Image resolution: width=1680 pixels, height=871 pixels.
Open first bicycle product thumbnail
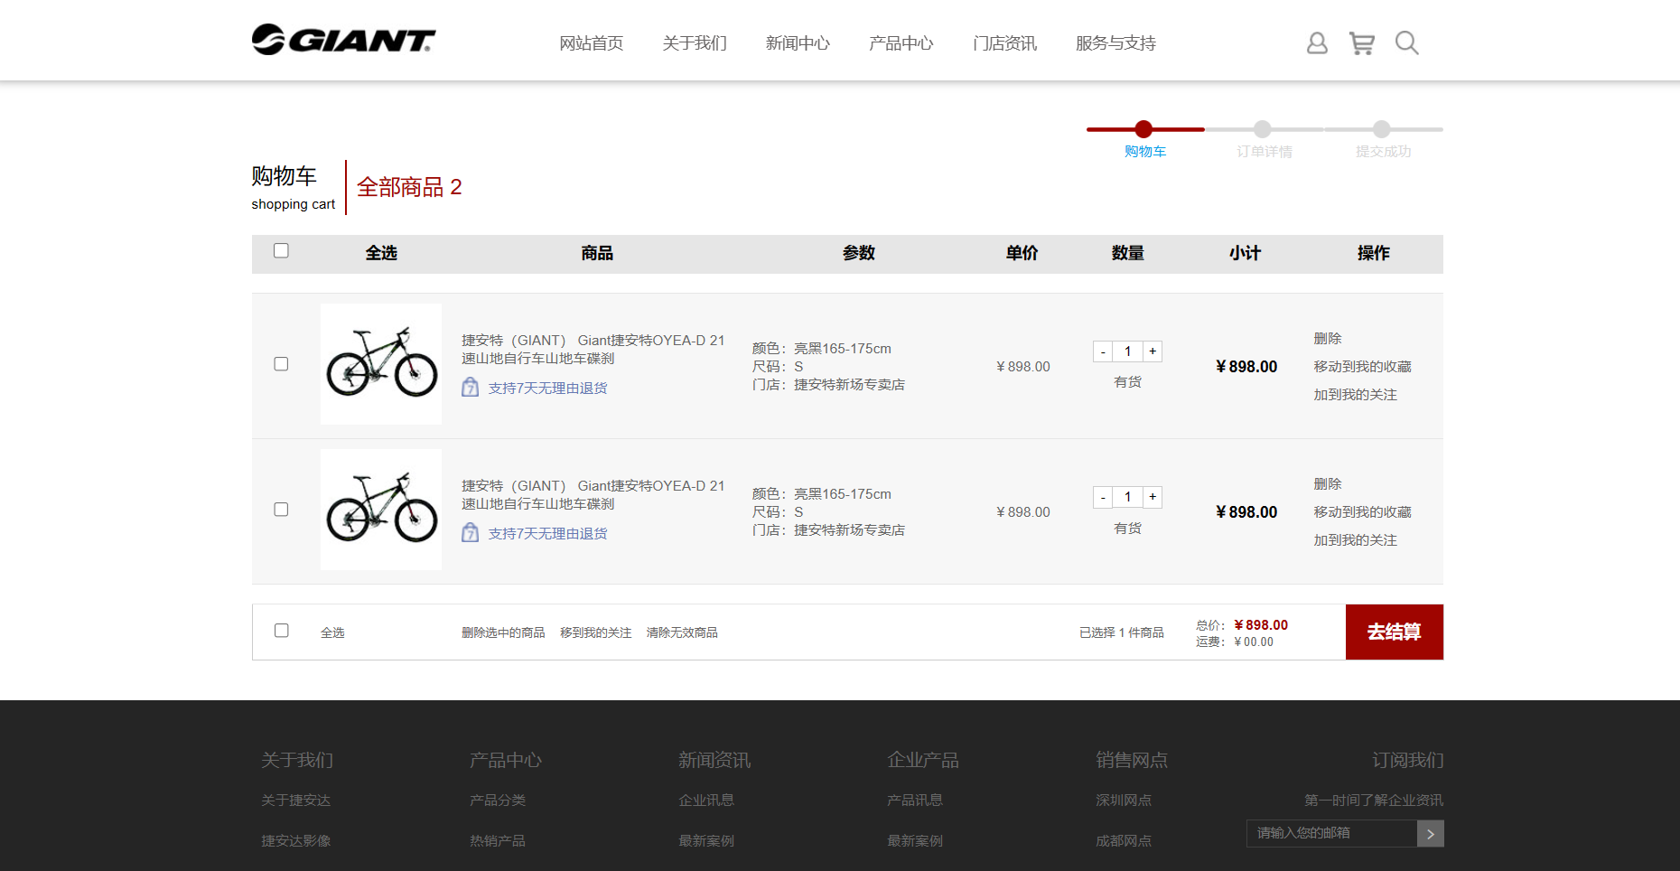click(381, 364)
